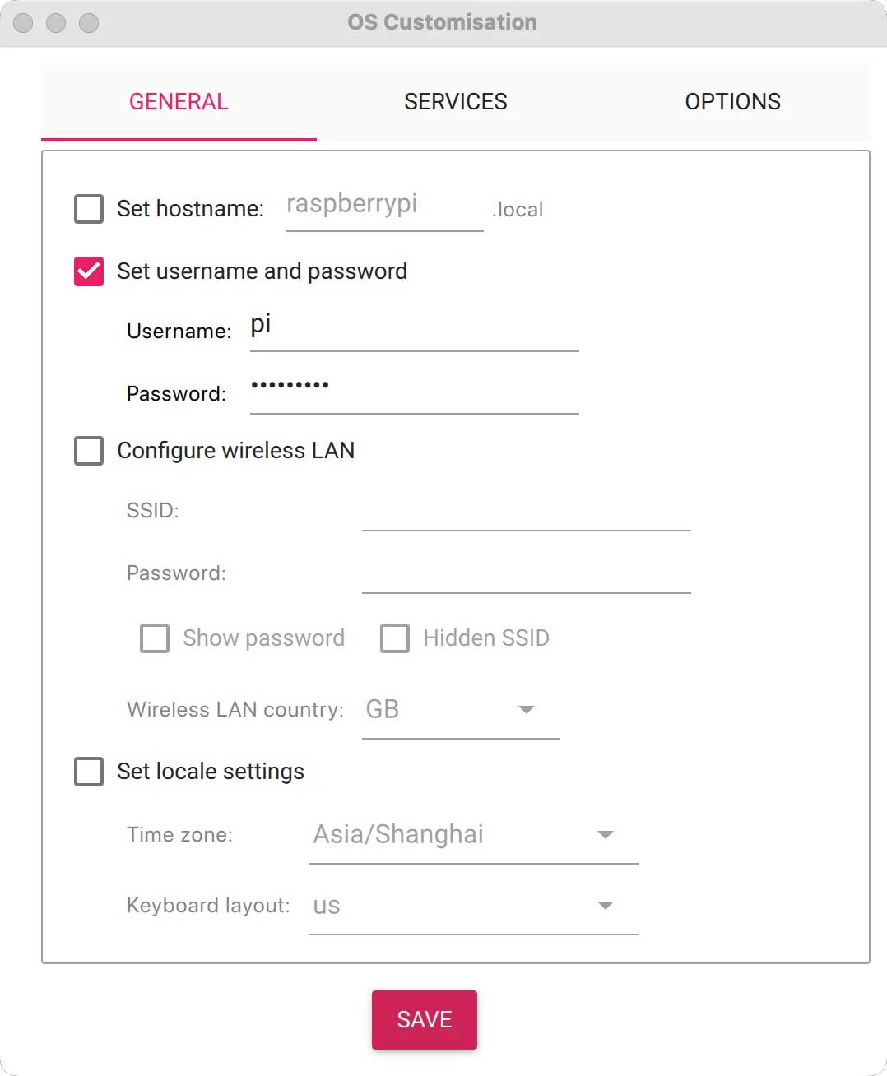Screen dimensions: 887x1076
Task: Minimize the OS Customisation window
Action: [x=56, y=23]
